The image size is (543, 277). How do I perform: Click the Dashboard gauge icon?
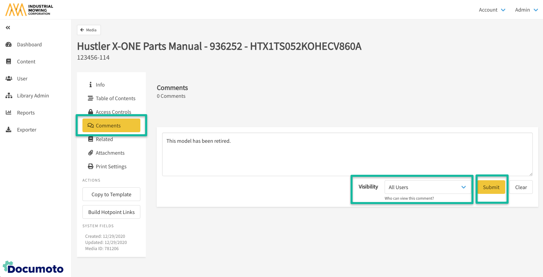[x=9, y=45]
